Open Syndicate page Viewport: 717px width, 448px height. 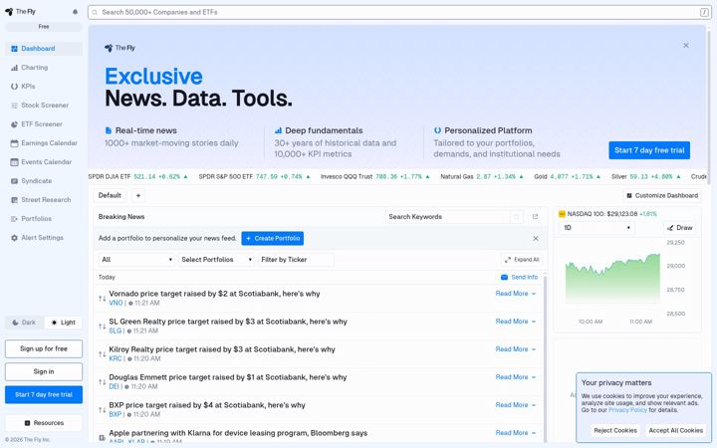point(44,180)
